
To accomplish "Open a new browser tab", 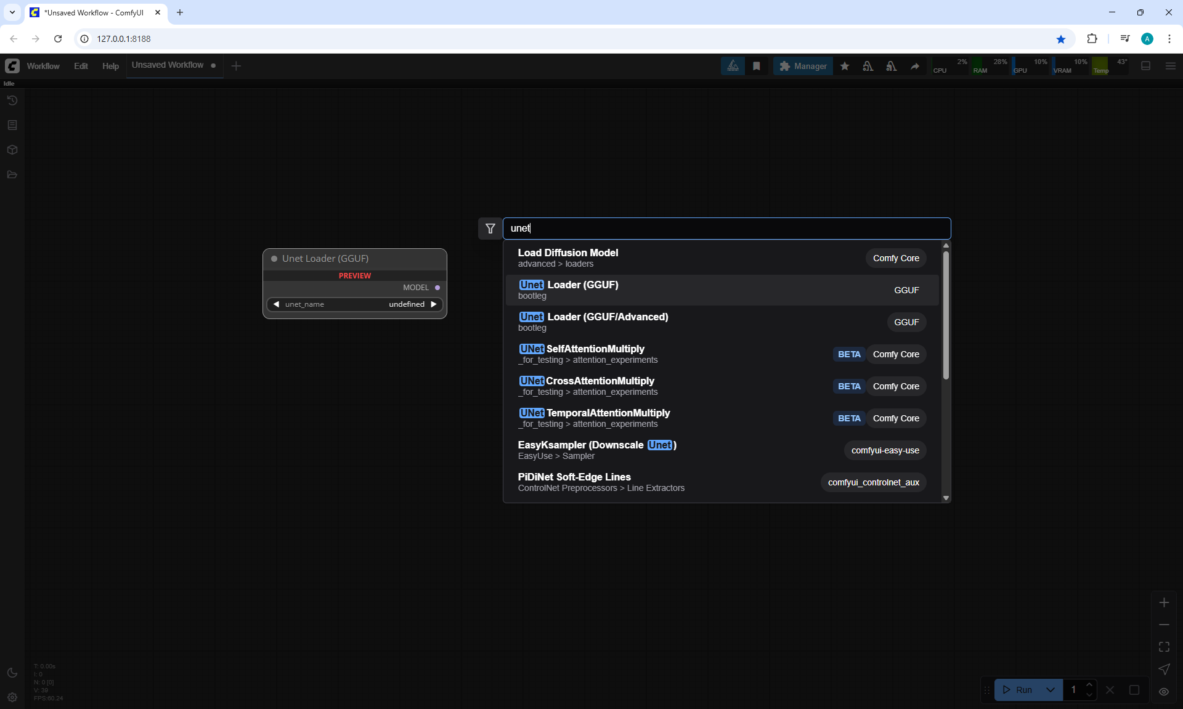I will point(180,12).
